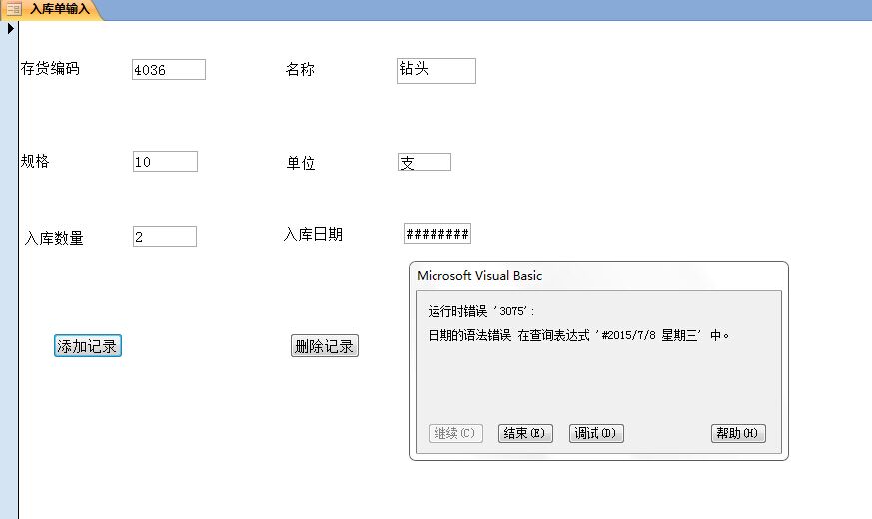Click the 存货编码 field containing 4036
Viewport: 872px width, 519px height.
point(169,70)
